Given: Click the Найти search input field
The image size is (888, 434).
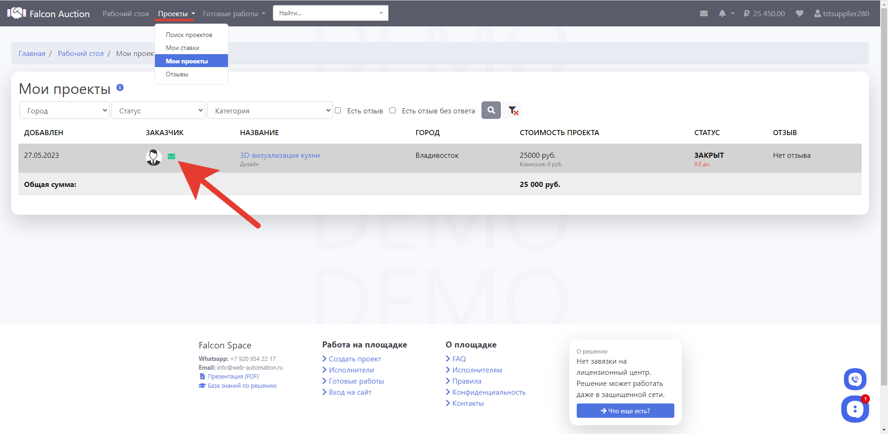Looking at the screenshot, I should click(326, 13).
